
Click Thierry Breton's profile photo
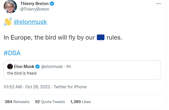coord(10,7)
